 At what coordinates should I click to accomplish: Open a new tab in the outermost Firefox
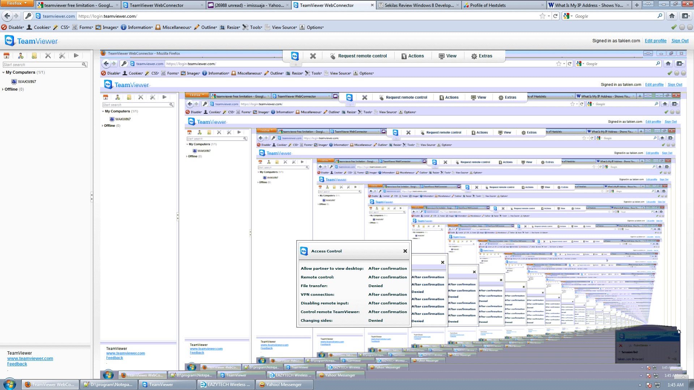click(637, 5)
